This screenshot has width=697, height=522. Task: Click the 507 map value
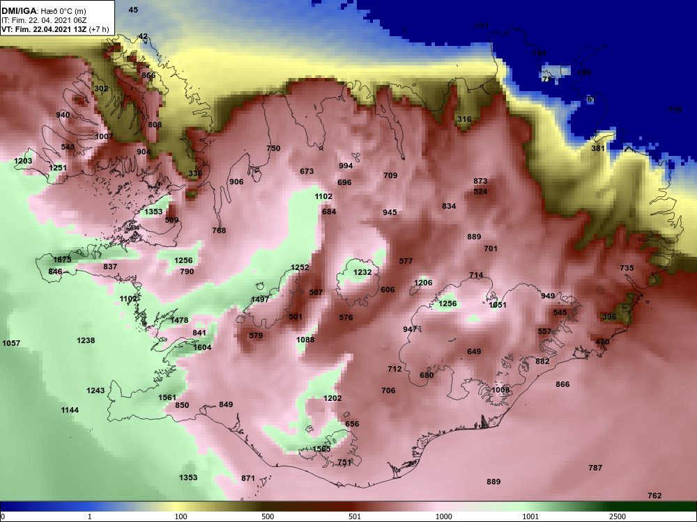click(x=316, y=292)
